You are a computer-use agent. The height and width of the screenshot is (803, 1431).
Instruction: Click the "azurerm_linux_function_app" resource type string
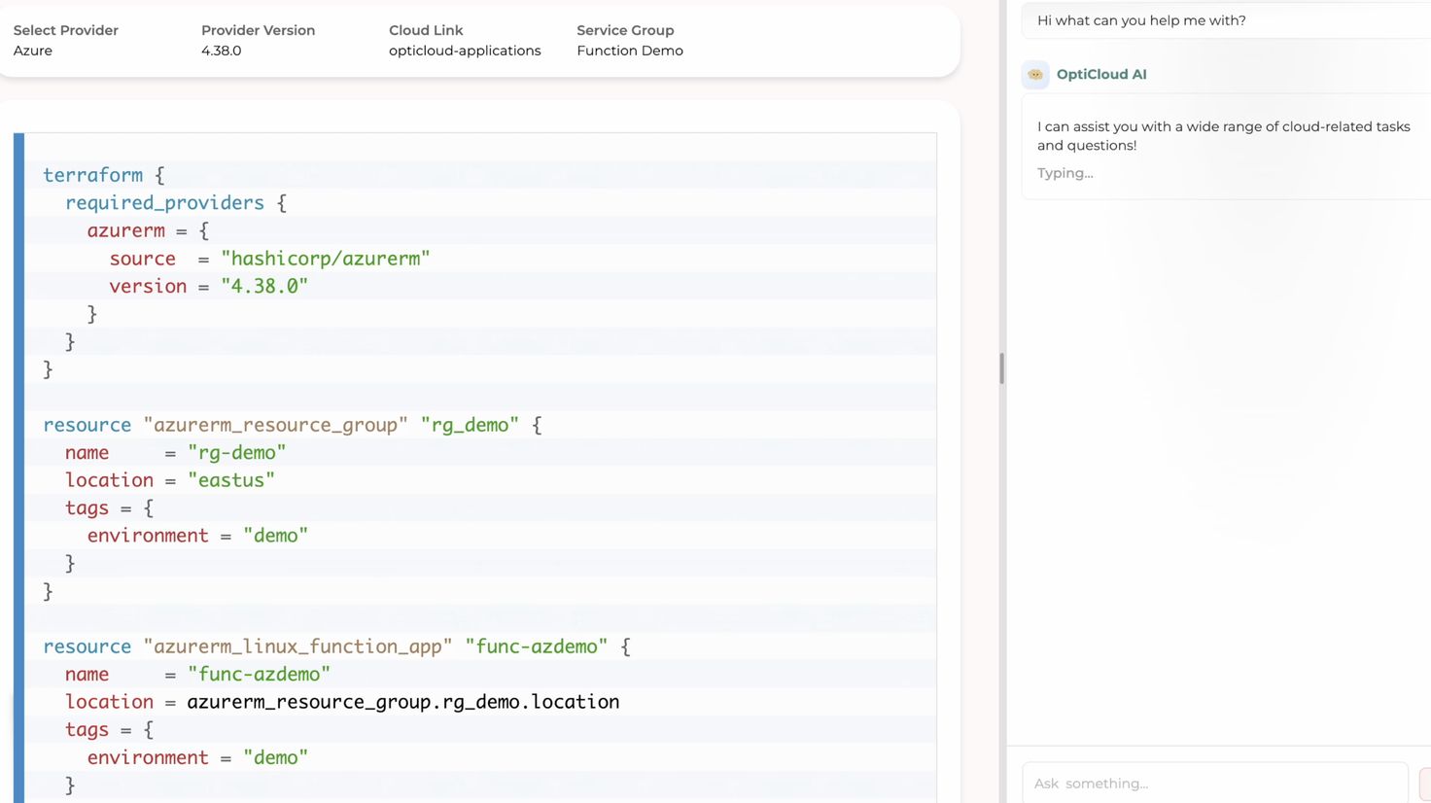tap(297, 646)
